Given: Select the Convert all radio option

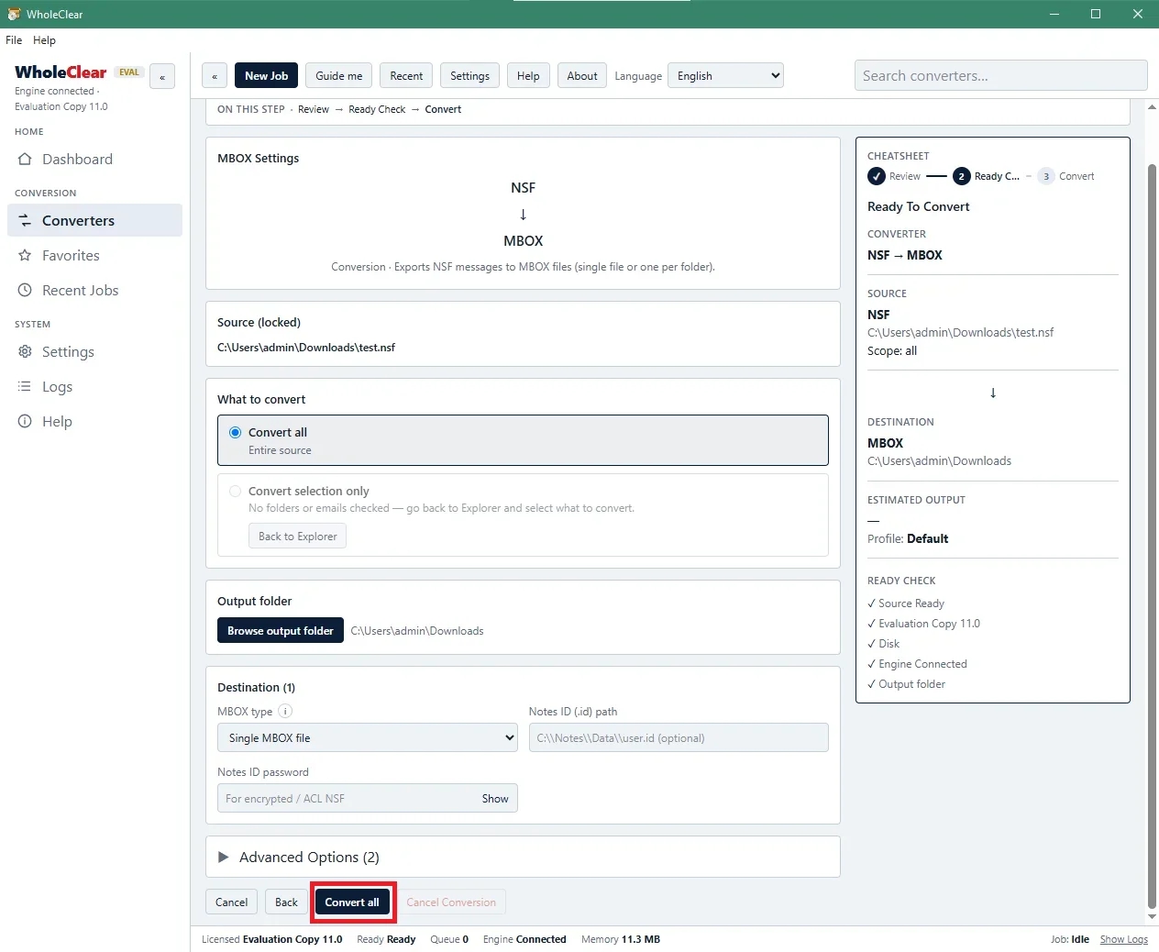Looking at the screenshot, I should tap(236, 432).
